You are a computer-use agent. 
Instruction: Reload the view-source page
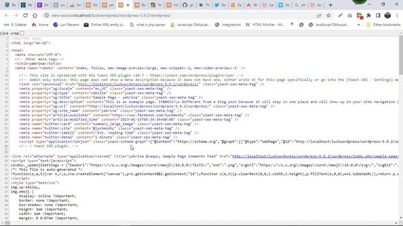[25, 15]
